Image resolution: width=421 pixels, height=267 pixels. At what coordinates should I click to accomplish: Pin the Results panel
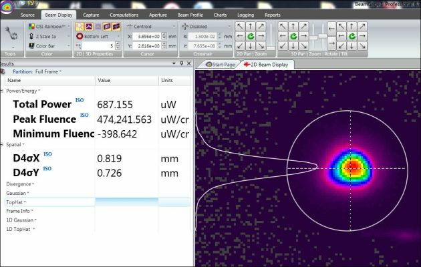pos(181,63)
